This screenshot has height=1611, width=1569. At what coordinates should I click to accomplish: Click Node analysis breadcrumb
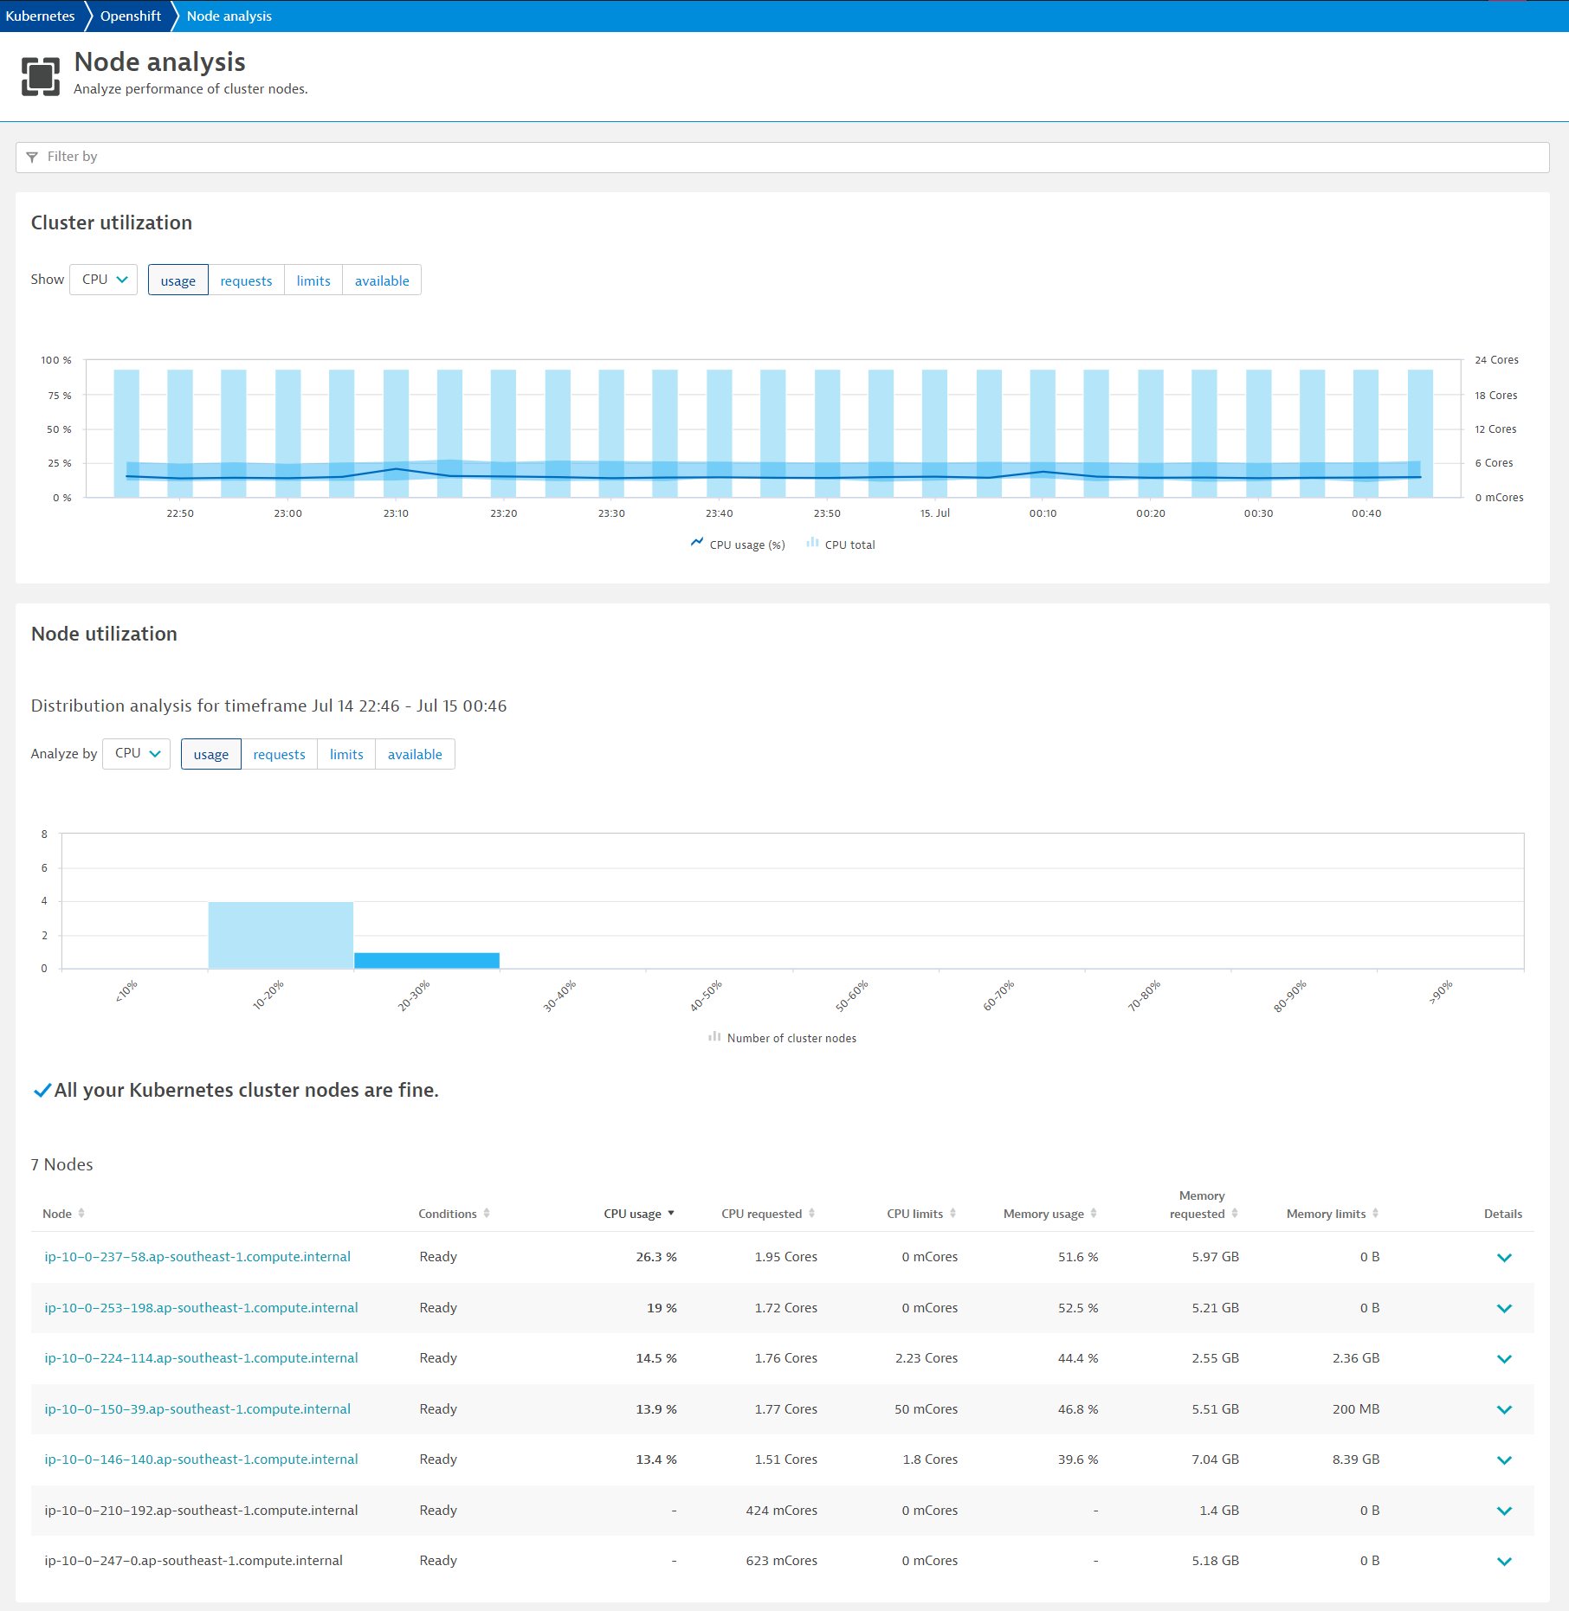point(229,16)
